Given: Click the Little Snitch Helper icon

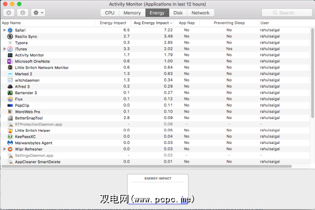Looking at the screenshot, I should click(x=10, y=130).
